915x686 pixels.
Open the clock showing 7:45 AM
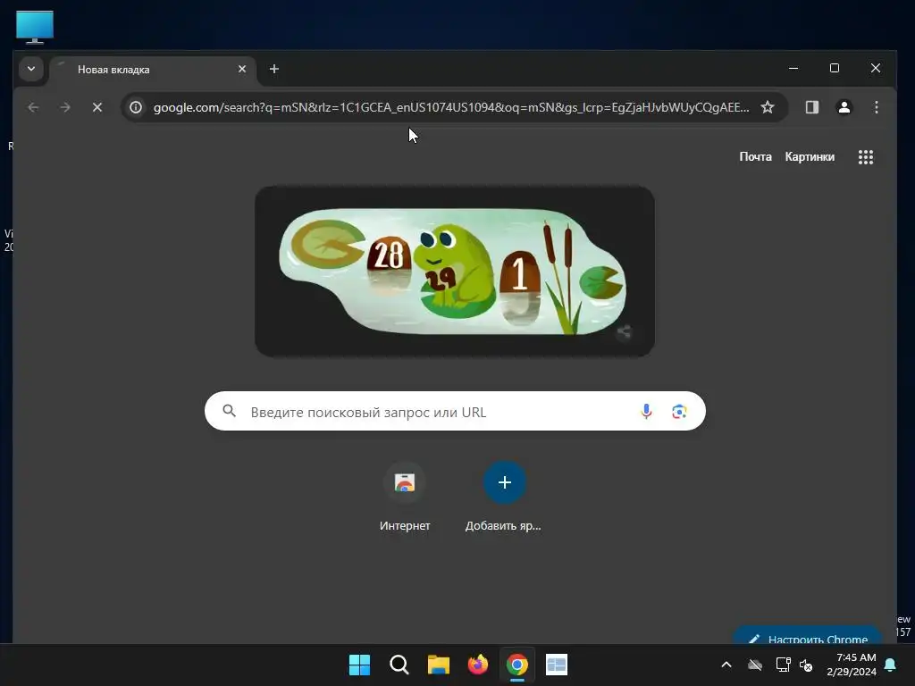click(x=852, y=665)
